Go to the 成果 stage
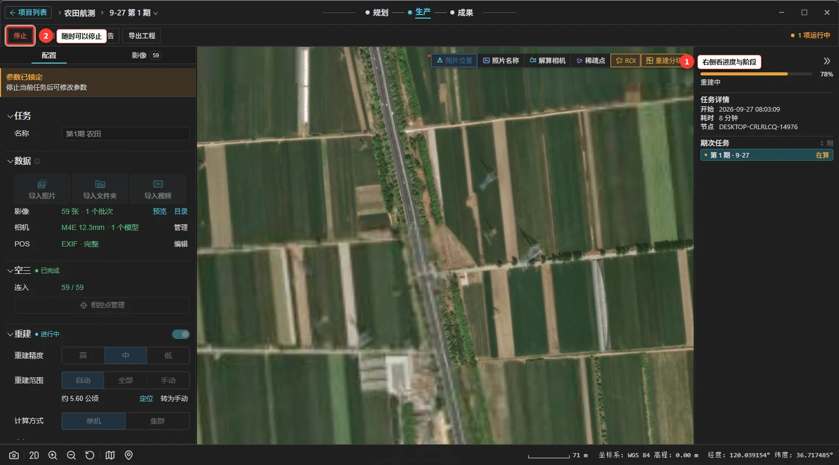This screenshot has width=839, height=465. click(461, 13)
